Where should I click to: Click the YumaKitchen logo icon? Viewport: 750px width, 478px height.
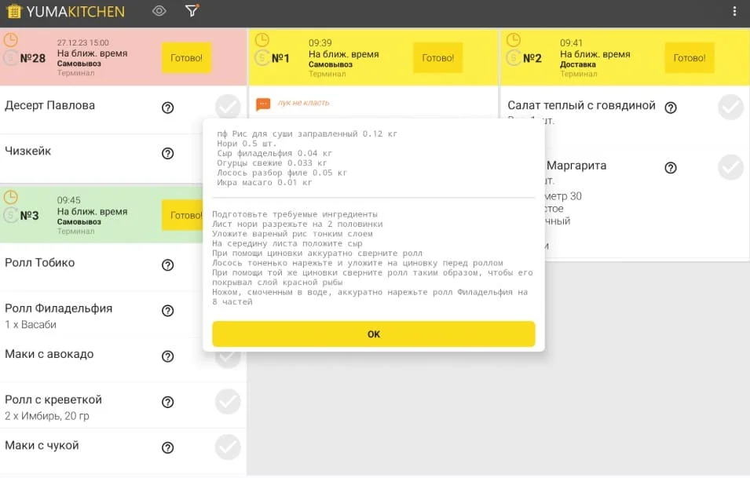tap(14, 11)
